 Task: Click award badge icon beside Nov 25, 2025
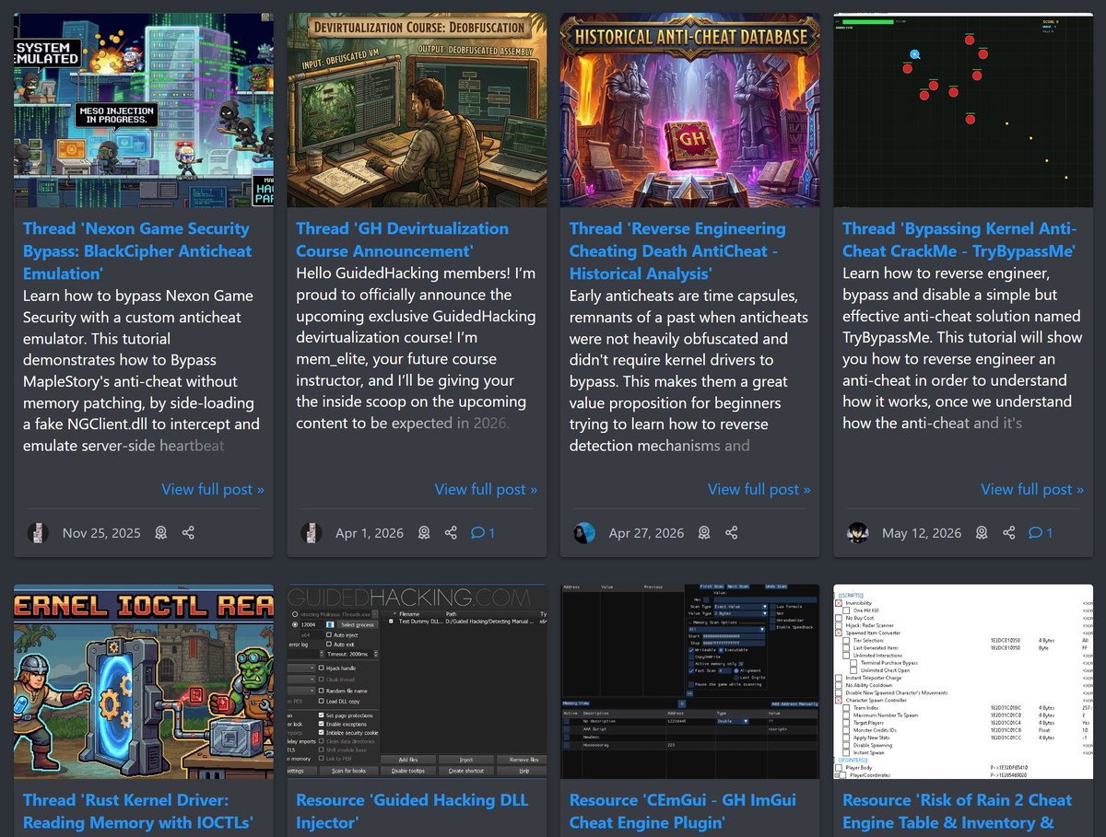[160, 533]
